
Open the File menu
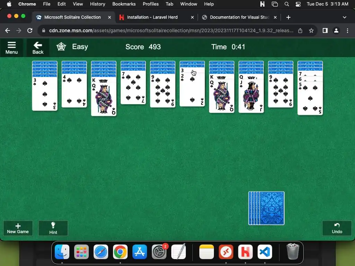[47, 4]
